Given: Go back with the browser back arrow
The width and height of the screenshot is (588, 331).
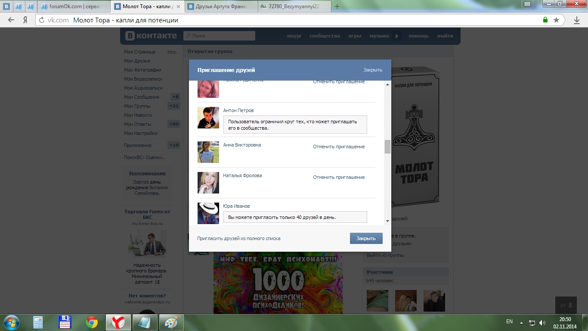Looking at the screenshot, I should 11,20.
